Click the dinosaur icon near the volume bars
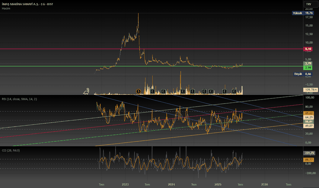 [86, 91]
